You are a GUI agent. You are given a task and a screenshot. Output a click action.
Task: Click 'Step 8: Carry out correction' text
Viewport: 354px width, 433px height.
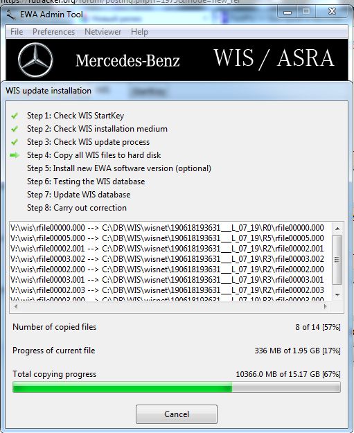(x=77, y=208)
